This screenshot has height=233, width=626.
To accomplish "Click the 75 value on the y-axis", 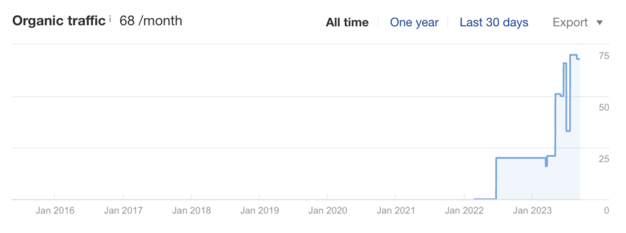I will point(603,56).
